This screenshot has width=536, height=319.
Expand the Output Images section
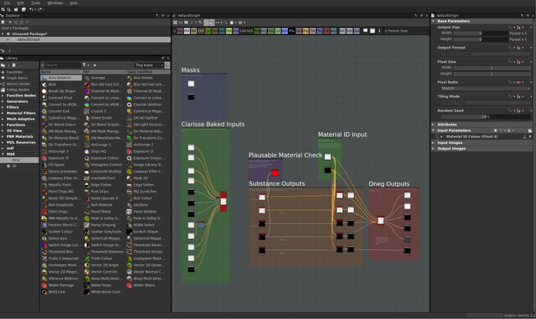[433, 148]
